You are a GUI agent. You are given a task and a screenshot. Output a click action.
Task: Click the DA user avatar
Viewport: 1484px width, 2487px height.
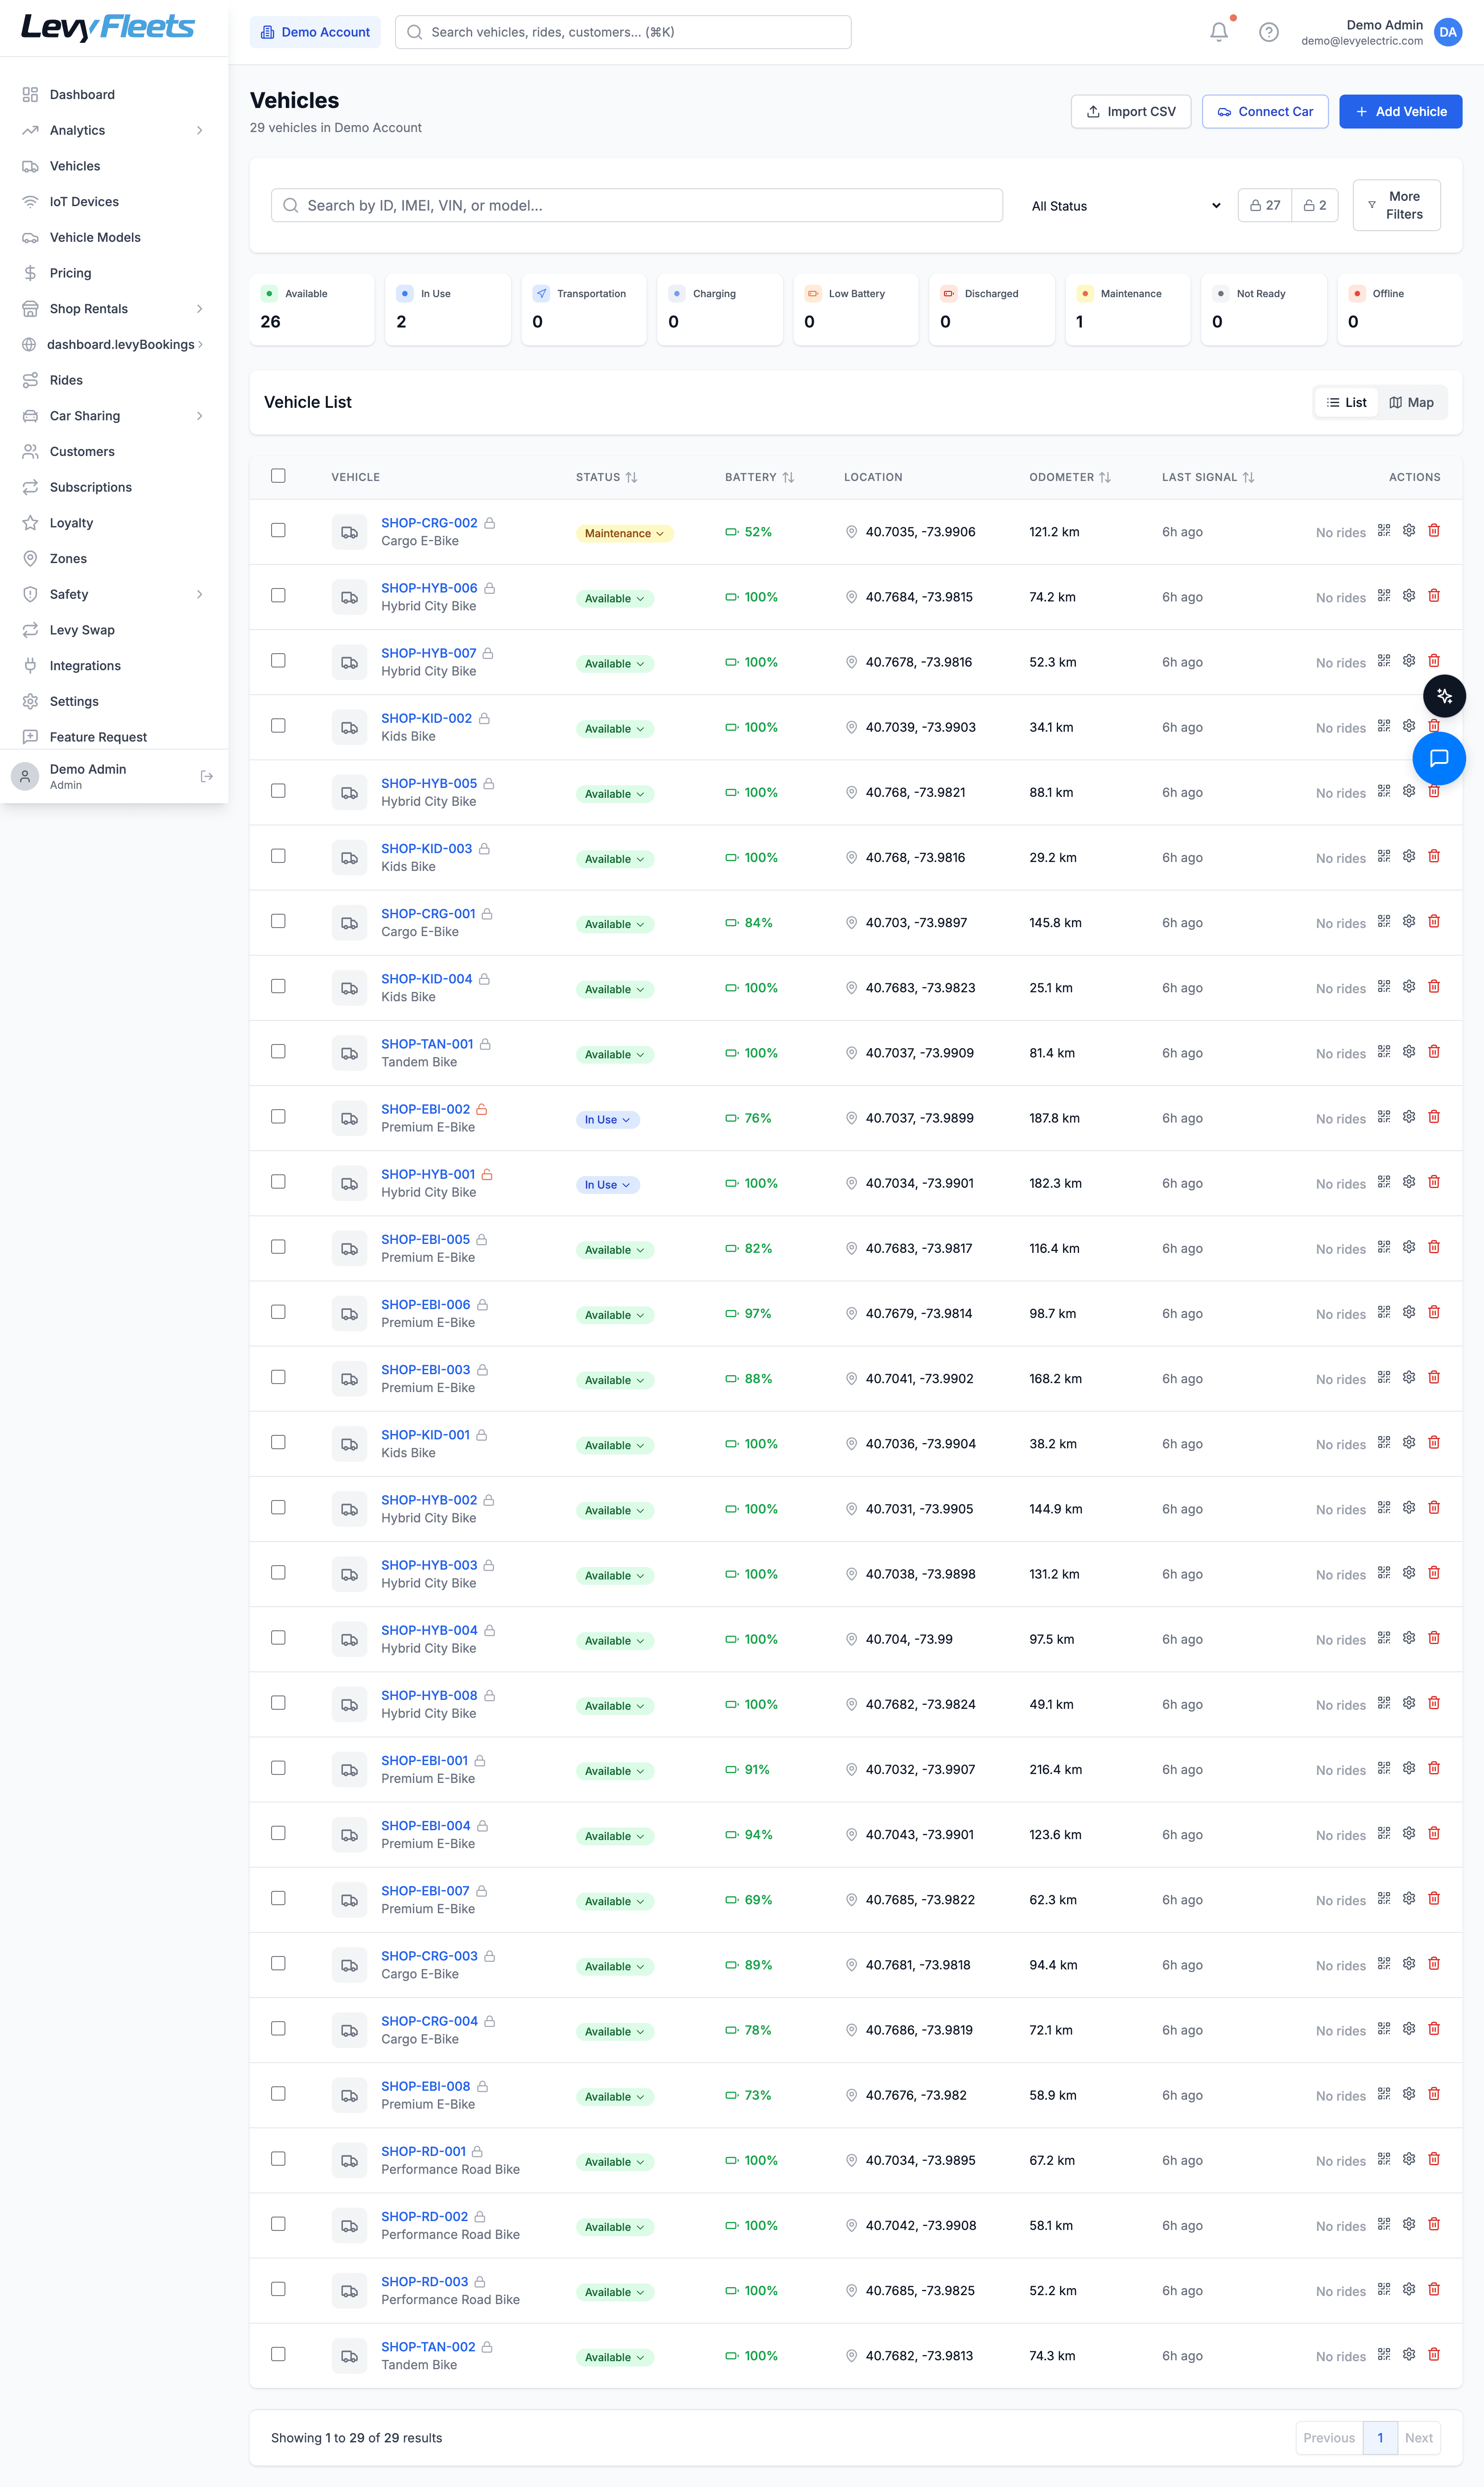[x=1447, y=32]
